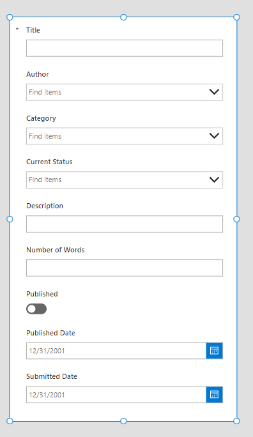Toggle the Published switch

(x=36, y=309)
